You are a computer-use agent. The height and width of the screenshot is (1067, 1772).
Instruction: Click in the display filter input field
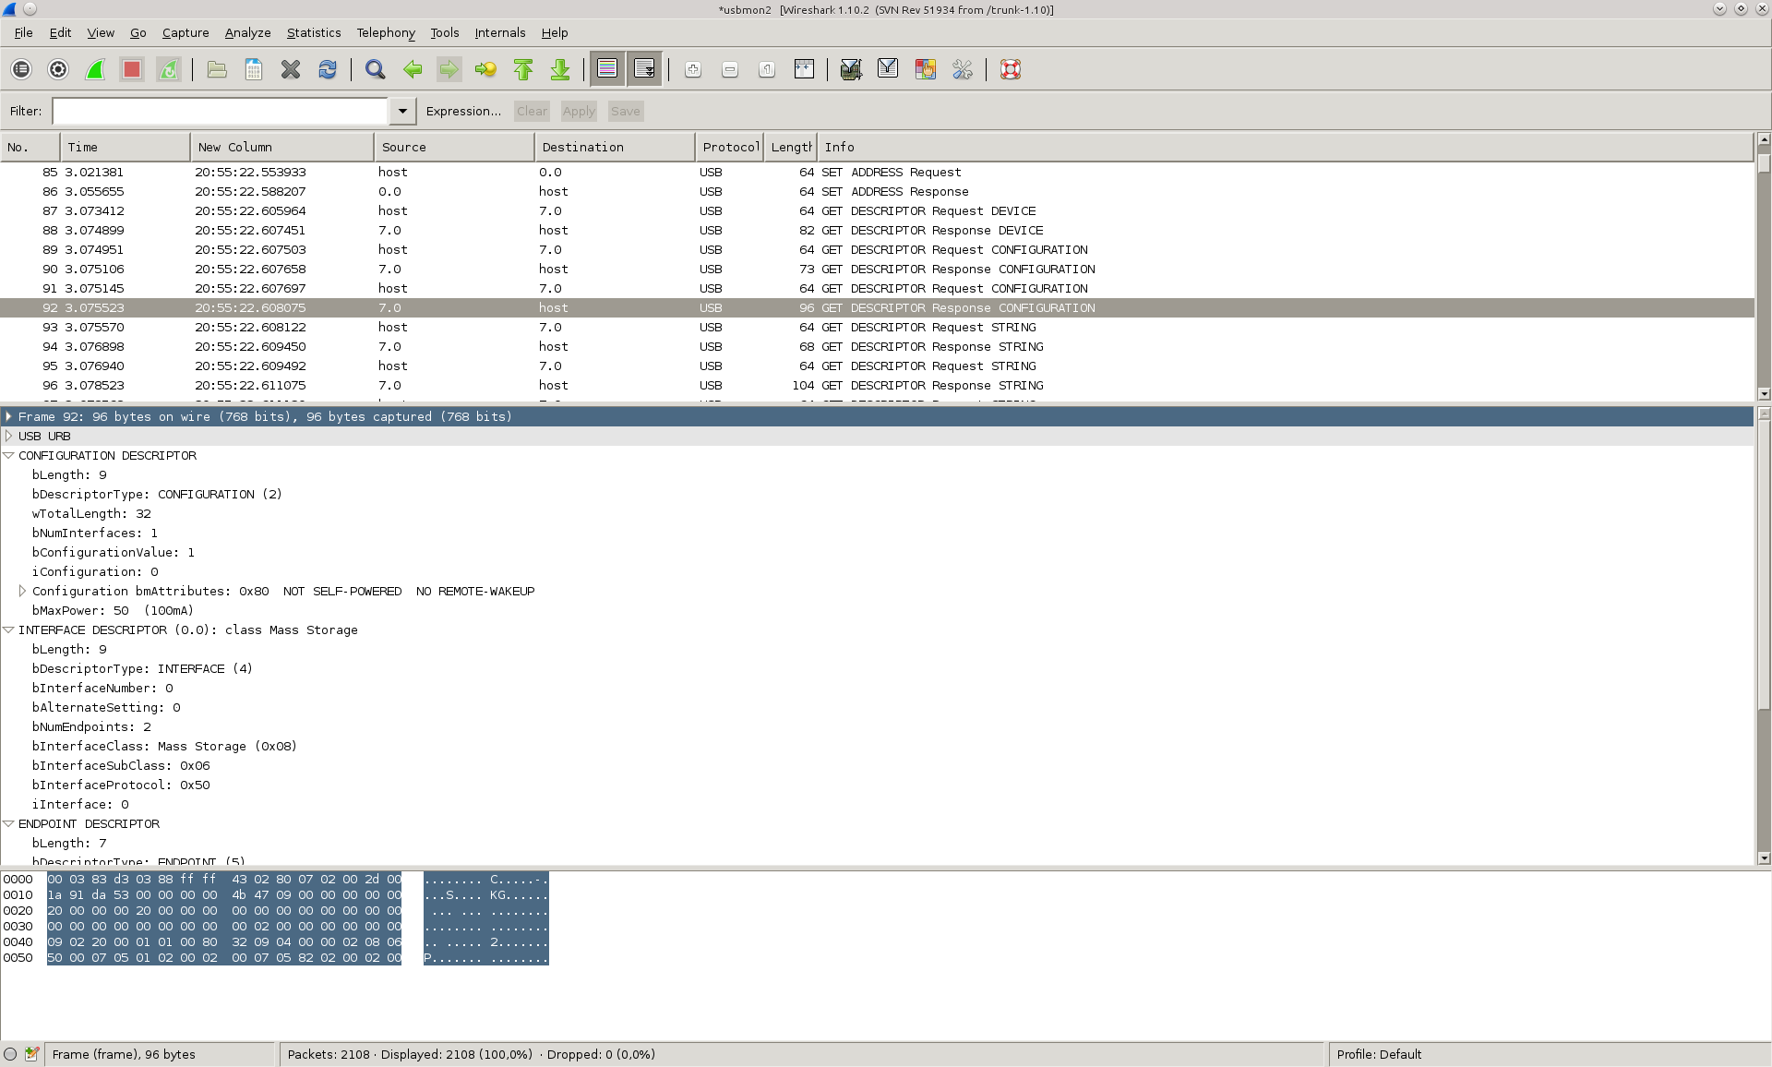220,111
